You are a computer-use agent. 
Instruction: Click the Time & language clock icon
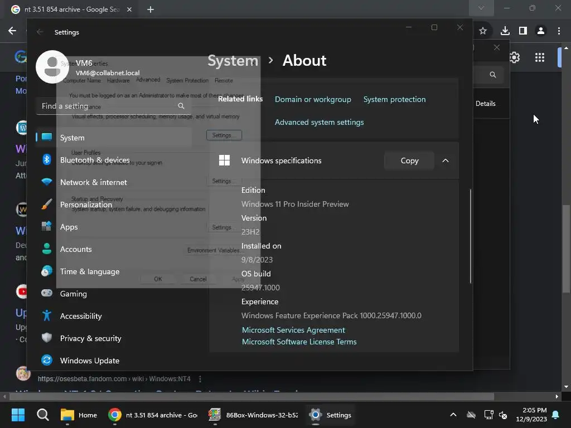pyautogui.click(x=47, y=271)
